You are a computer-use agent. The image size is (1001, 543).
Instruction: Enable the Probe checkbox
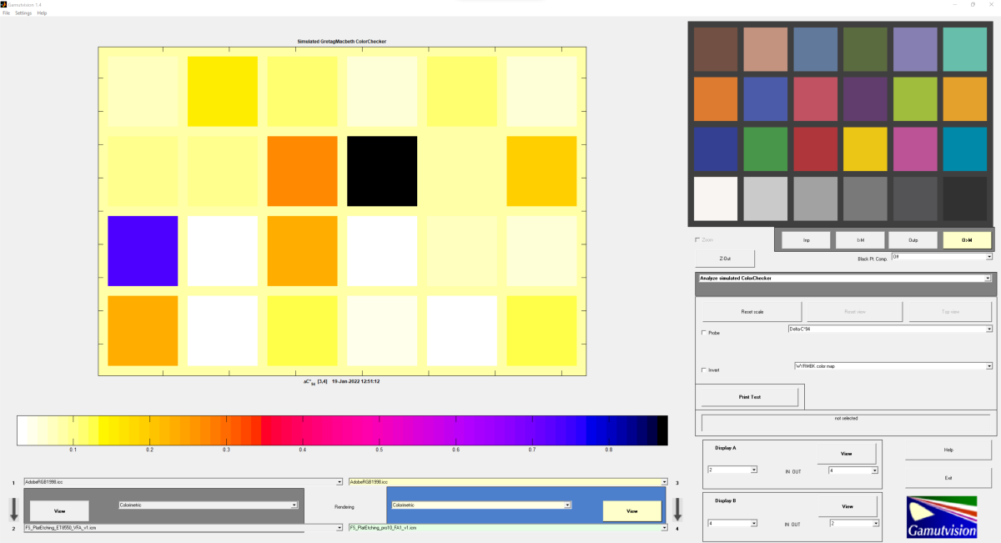704,333
